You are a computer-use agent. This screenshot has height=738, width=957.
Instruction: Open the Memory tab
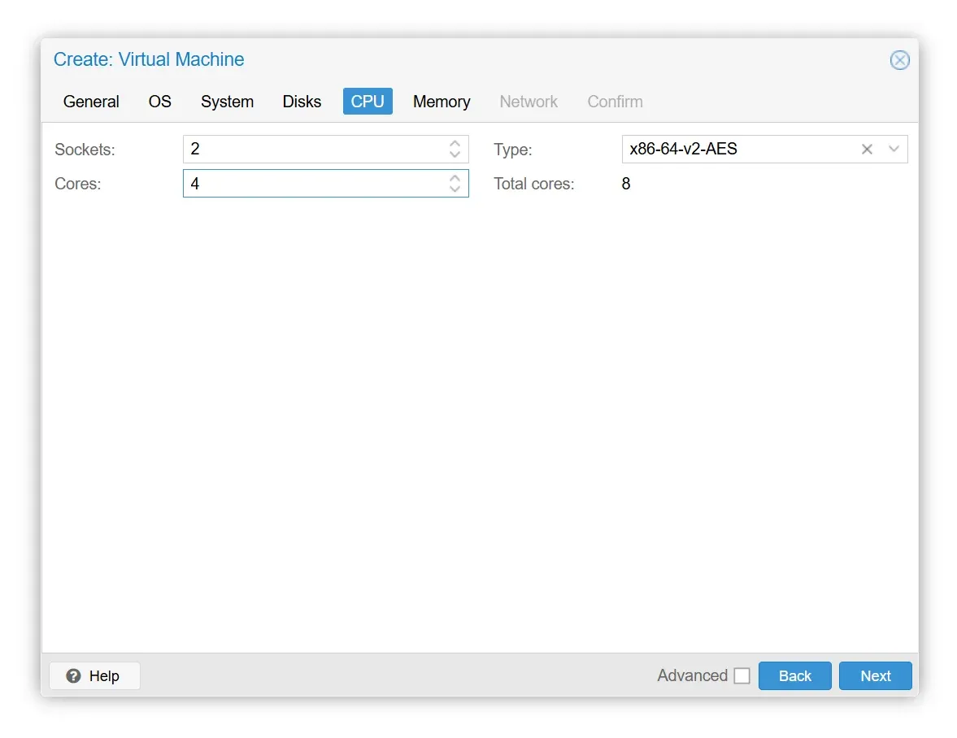click(x=442, y=102)
